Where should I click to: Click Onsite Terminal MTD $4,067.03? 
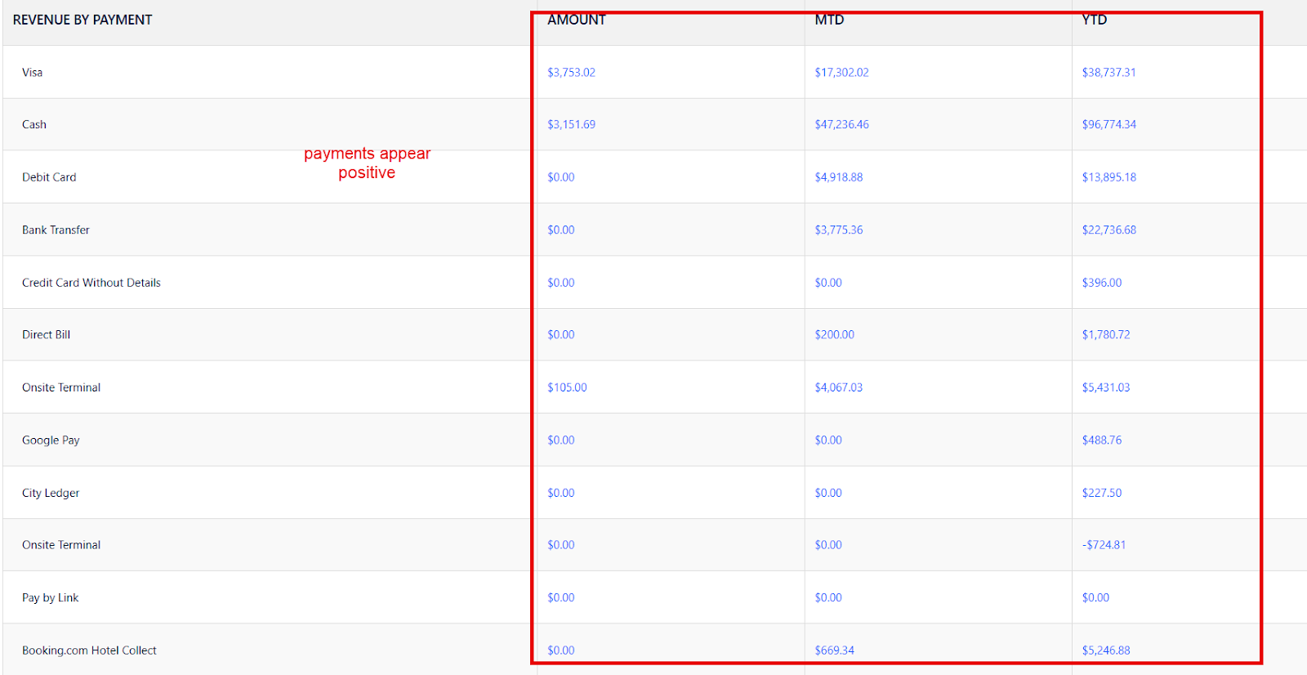[x=838, y=388]
